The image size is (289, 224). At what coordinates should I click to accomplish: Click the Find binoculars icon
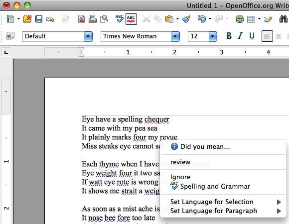284,19
